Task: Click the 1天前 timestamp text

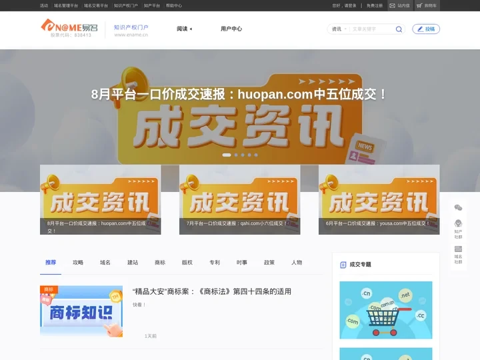Action: click(x=150, y=336)
